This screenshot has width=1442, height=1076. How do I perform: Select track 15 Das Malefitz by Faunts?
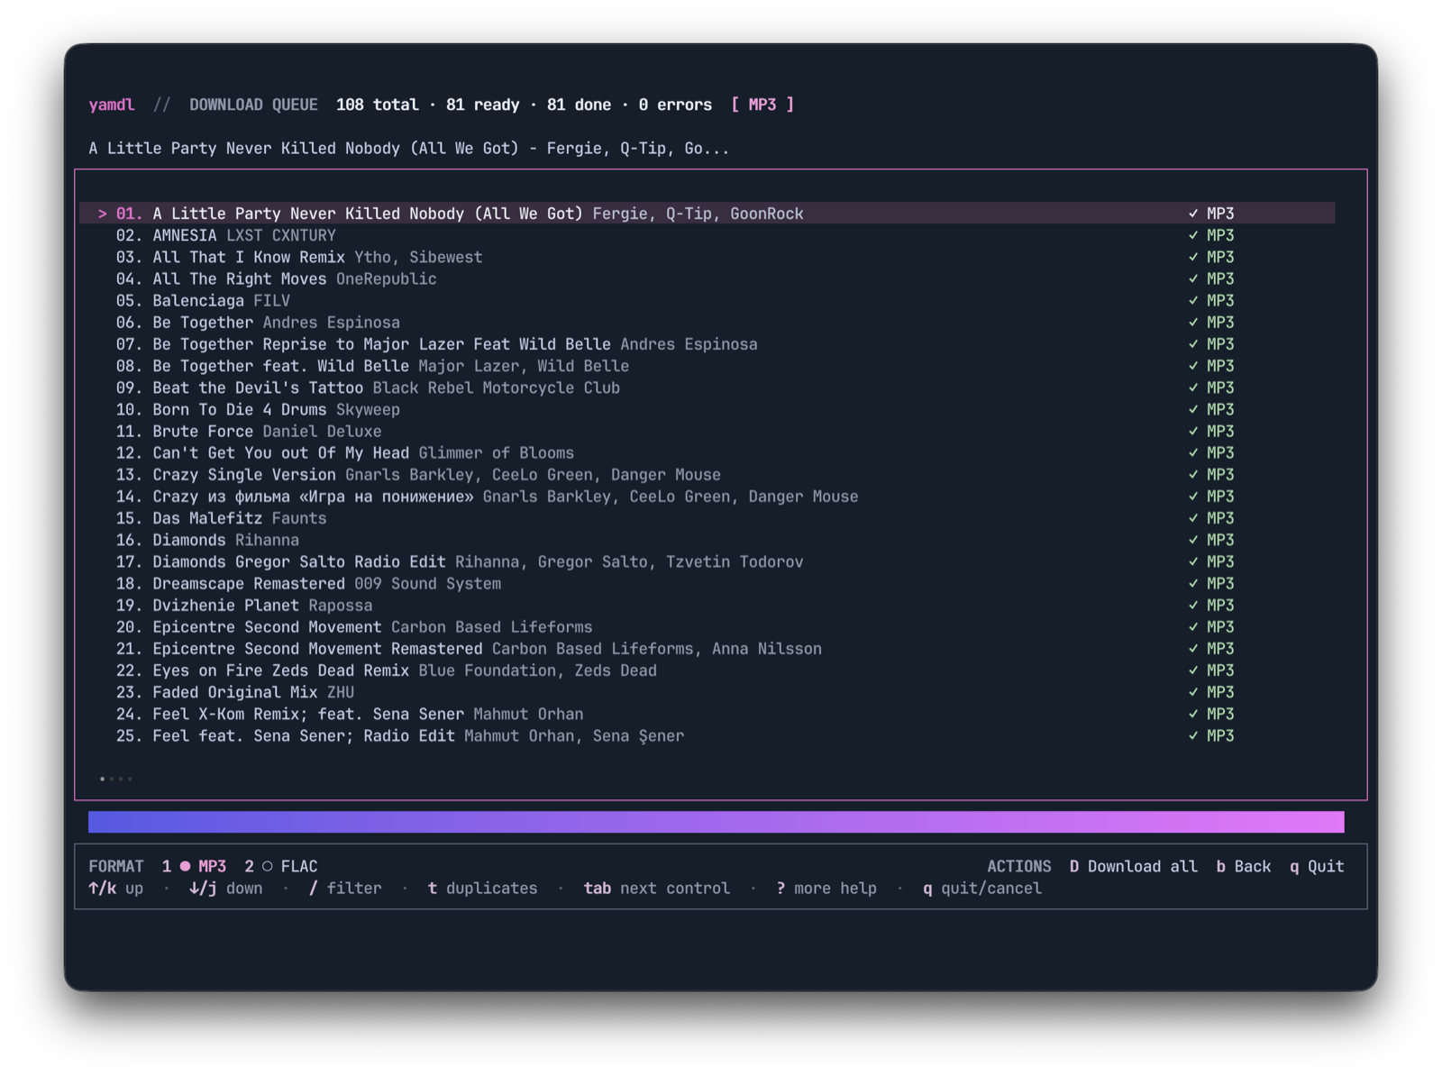pyautogui.click(x=707, y=518)
